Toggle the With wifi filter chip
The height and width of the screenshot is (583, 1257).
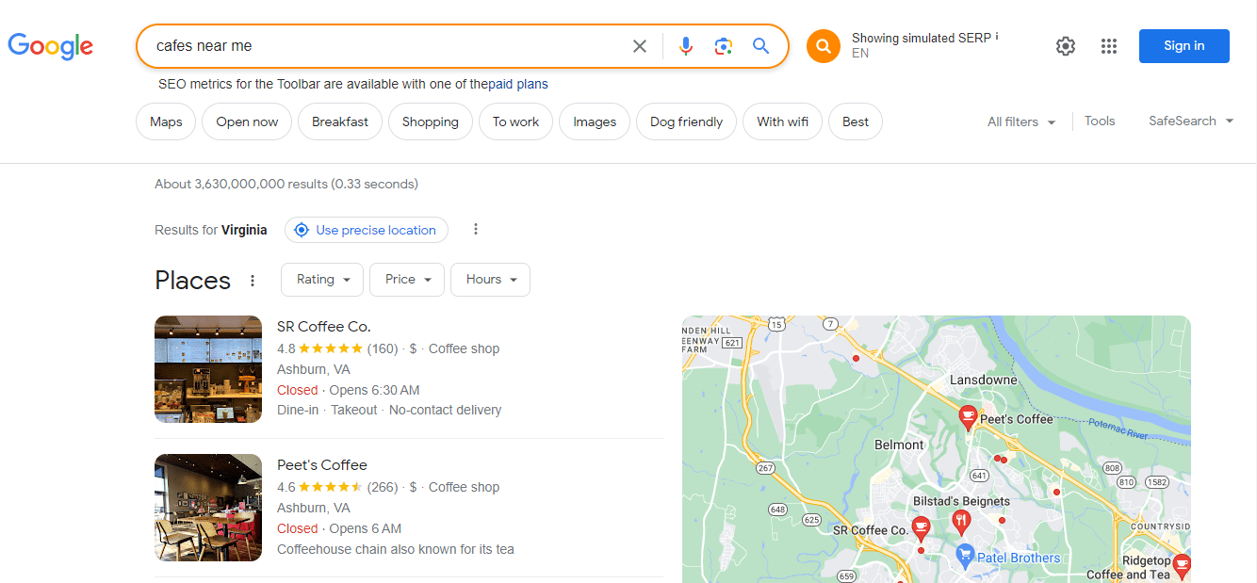[x=782, y=121]
